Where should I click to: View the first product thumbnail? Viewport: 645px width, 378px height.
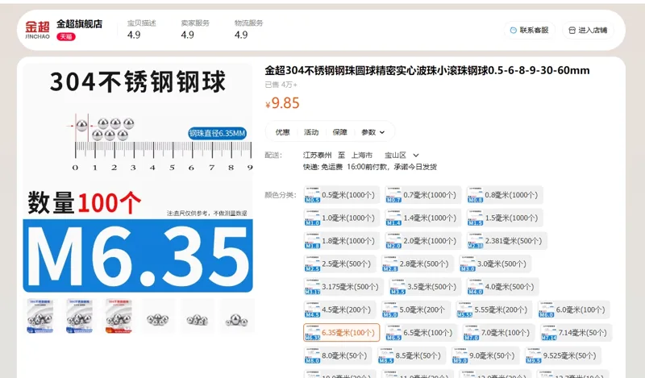[40, 316]
